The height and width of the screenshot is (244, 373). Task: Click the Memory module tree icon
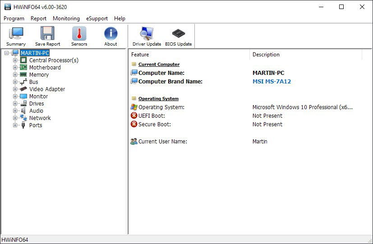[23, 74]
